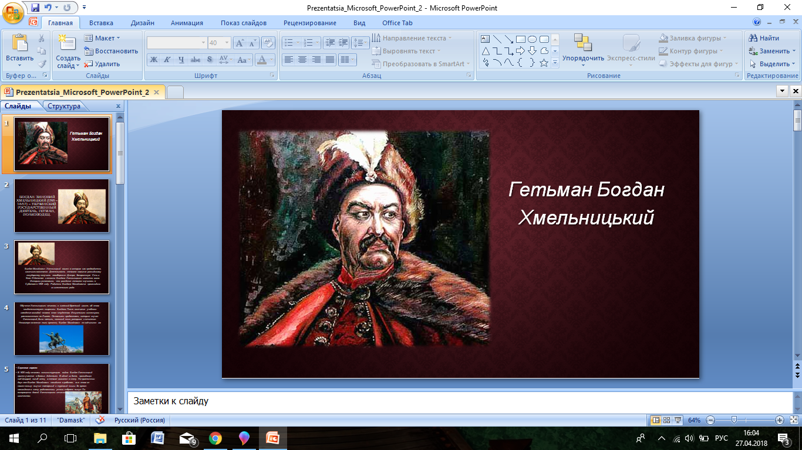Image resolution: width=802 pixels, height=450 pixels.
Task: Click the Office button orb
Action: pyautogui.click(x=12, y=12)
